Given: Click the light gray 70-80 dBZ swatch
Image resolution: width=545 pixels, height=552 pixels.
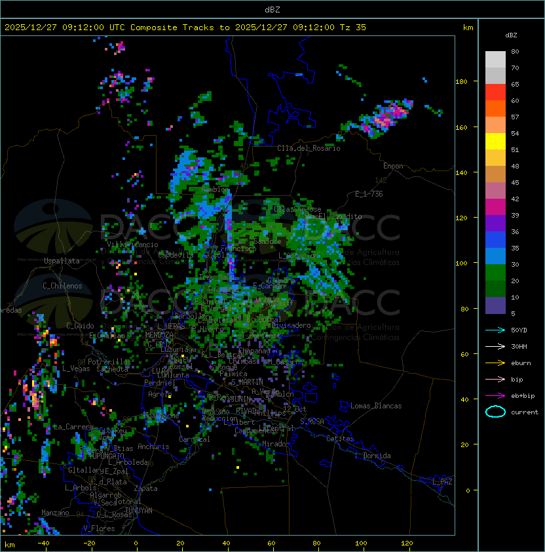Looking at the screenshot, I should tap(495, 59).
